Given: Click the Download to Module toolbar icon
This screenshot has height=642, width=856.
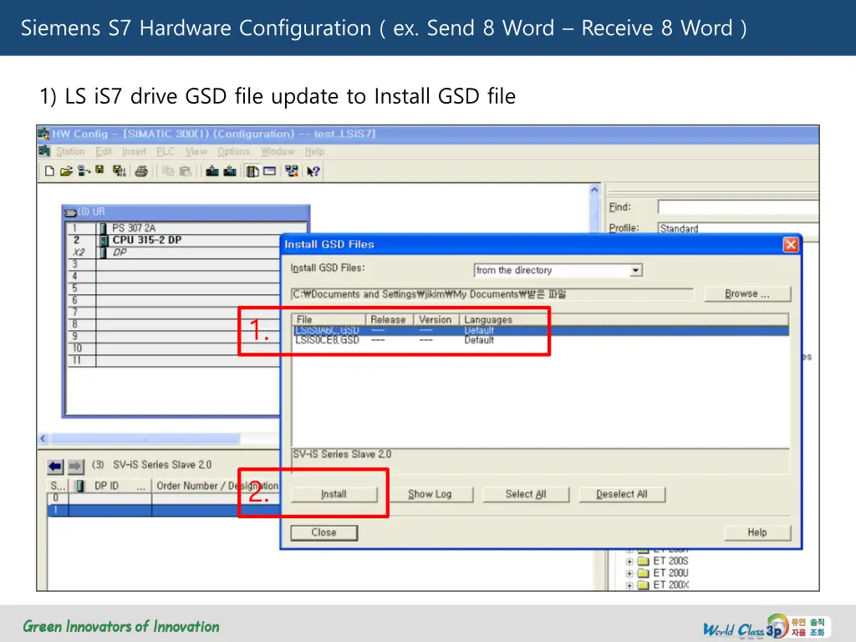Looking at the screenshot, I should (x=212, y=171).
